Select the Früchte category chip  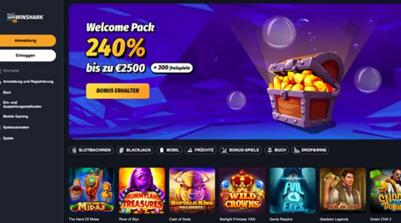point(200,150)
